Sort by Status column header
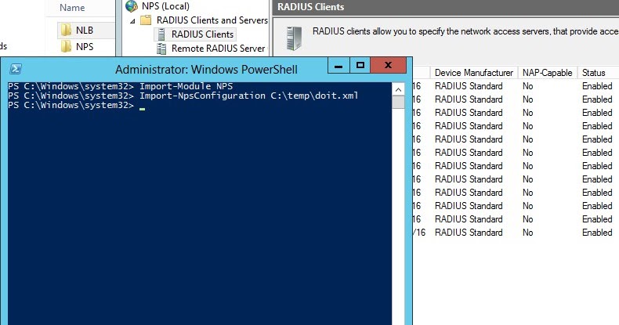This screenshot has height=325, width=619. (x=593, y=73)
